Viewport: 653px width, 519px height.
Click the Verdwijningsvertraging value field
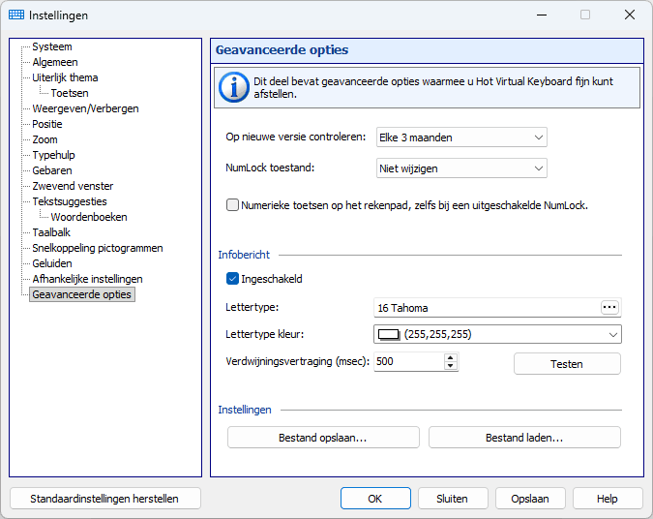(x=409, y=361)
